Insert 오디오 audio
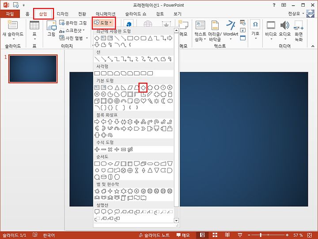The height and width of the screenshot is (239, 318). 285,30
